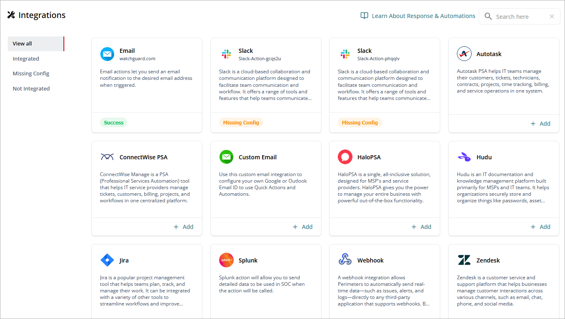Add the Autotask integration

coord(540,124)
